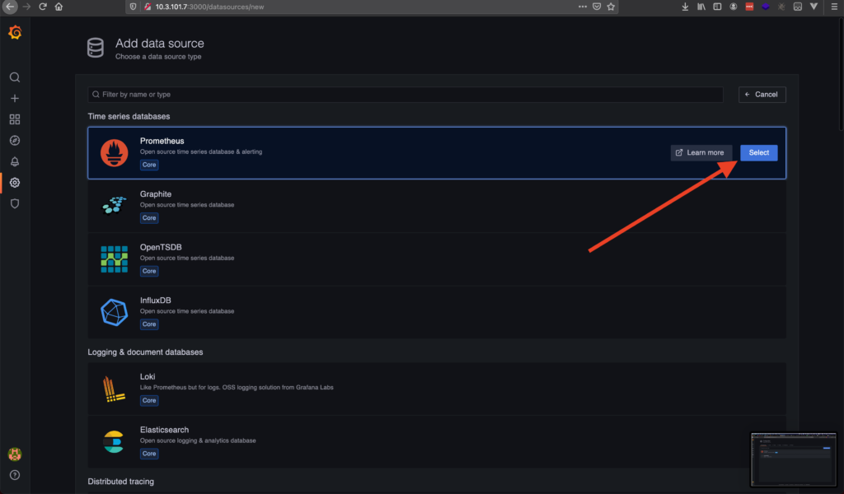The width and height of the screenshot is (844, 494).
Task: Open the small screenshot thumbnail preview
Action: pos(794,459)
